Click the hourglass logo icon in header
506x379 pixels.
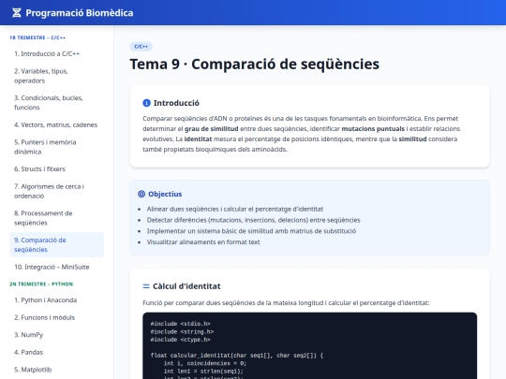pos(17,13)
